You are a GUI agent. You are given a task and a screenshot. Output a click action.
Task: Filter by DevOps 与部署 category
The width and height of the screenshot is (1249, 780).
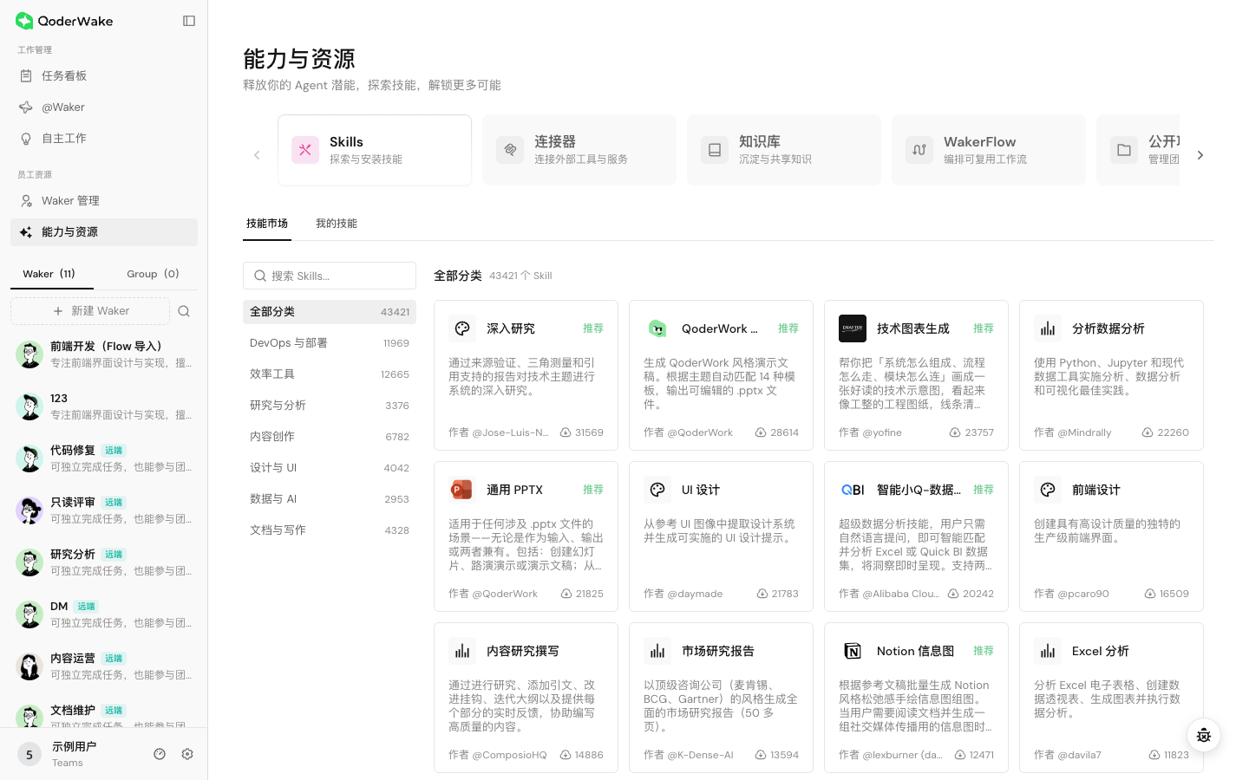(330, 343)
